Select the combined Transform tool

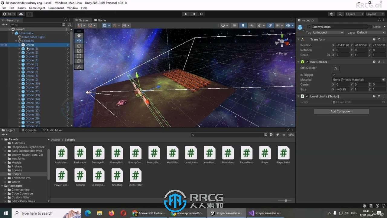pyautogui.click(x=79, y=61)
